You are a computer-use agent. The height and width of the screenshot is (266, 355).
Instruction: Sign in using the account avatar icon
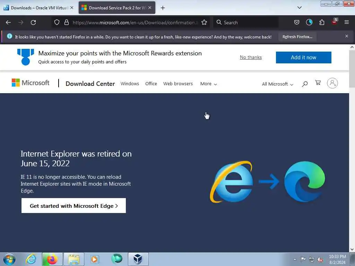[332, 83]
